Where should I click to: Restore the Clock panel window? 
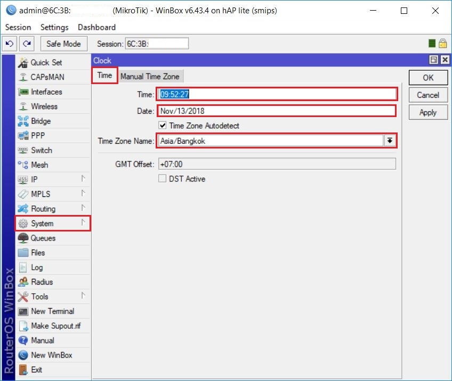(433, 60)
